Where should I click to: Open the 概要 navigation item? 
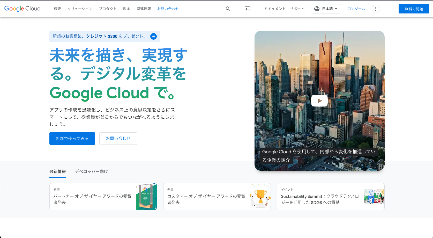[x=57, y=9]
